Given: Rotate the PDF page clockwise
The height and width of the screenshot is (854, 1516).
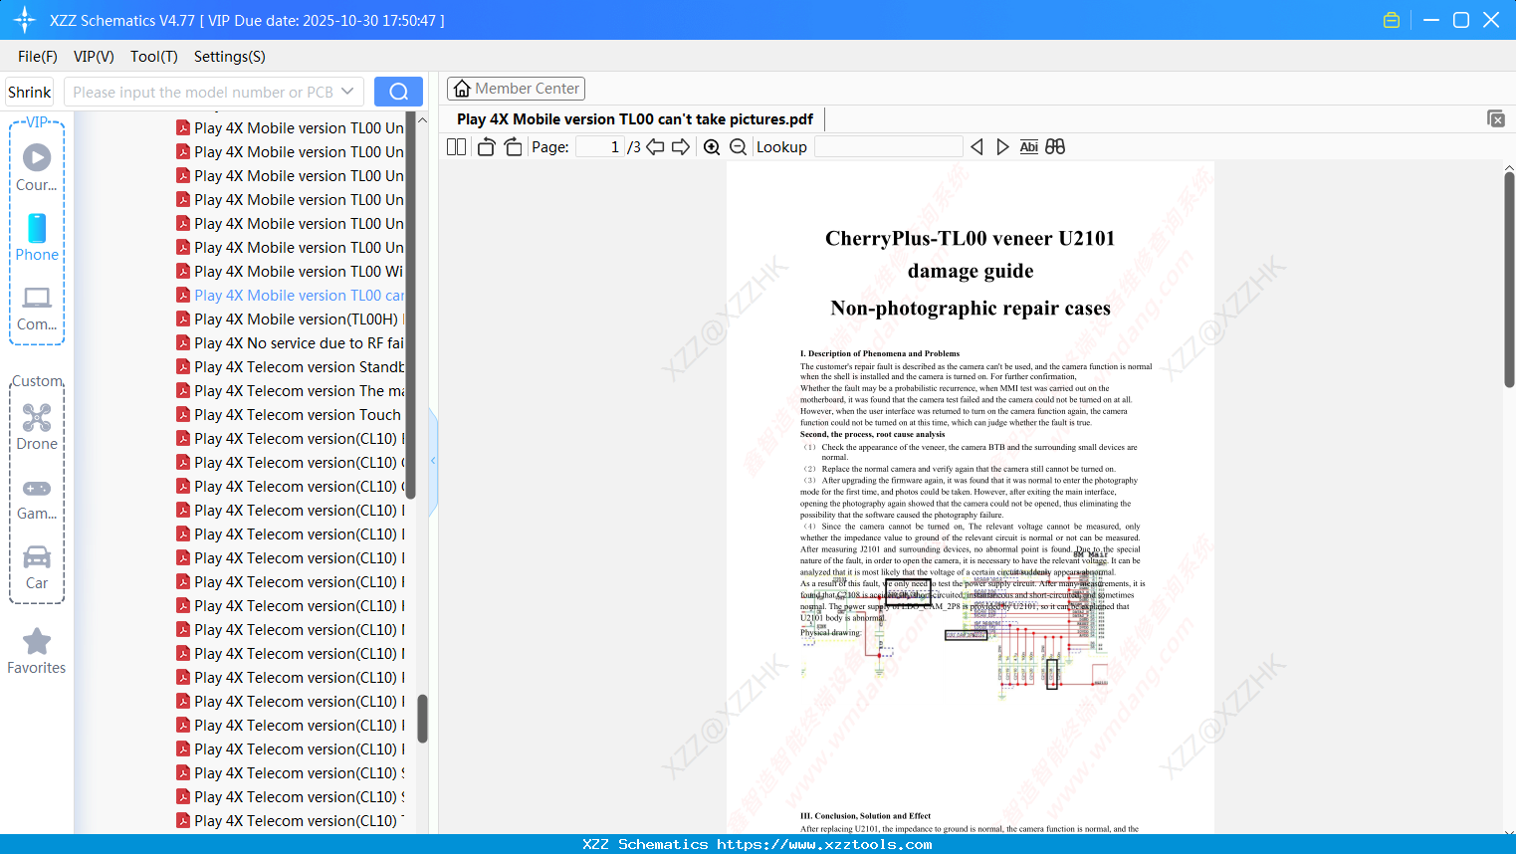Looking at the screenshot, I should pyautogui.click(x=513, y=147).
